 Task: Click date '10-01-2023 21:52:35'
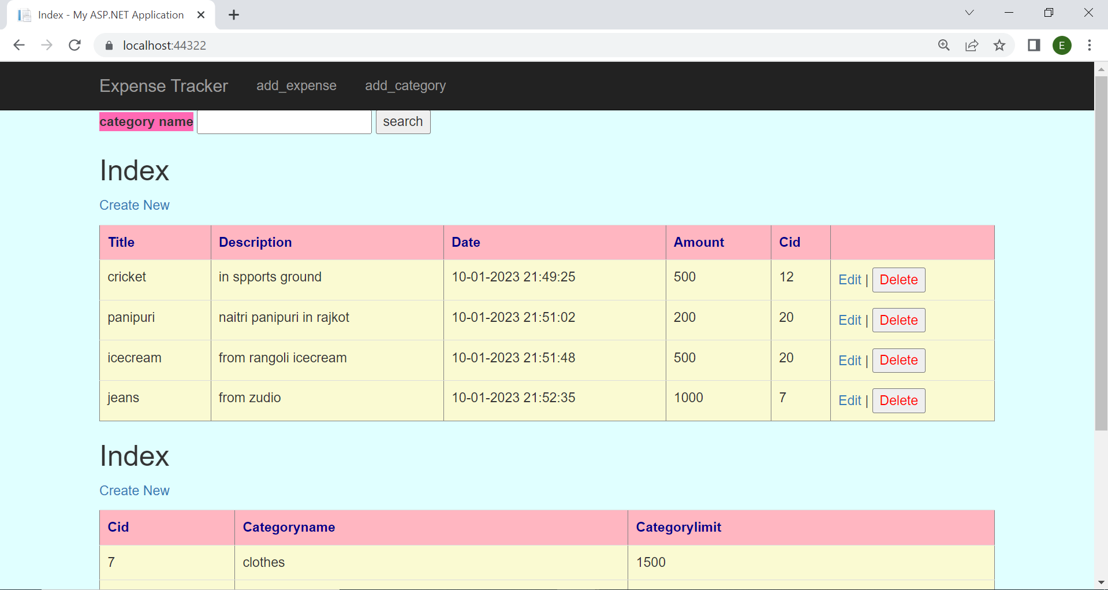pos(513,398)
